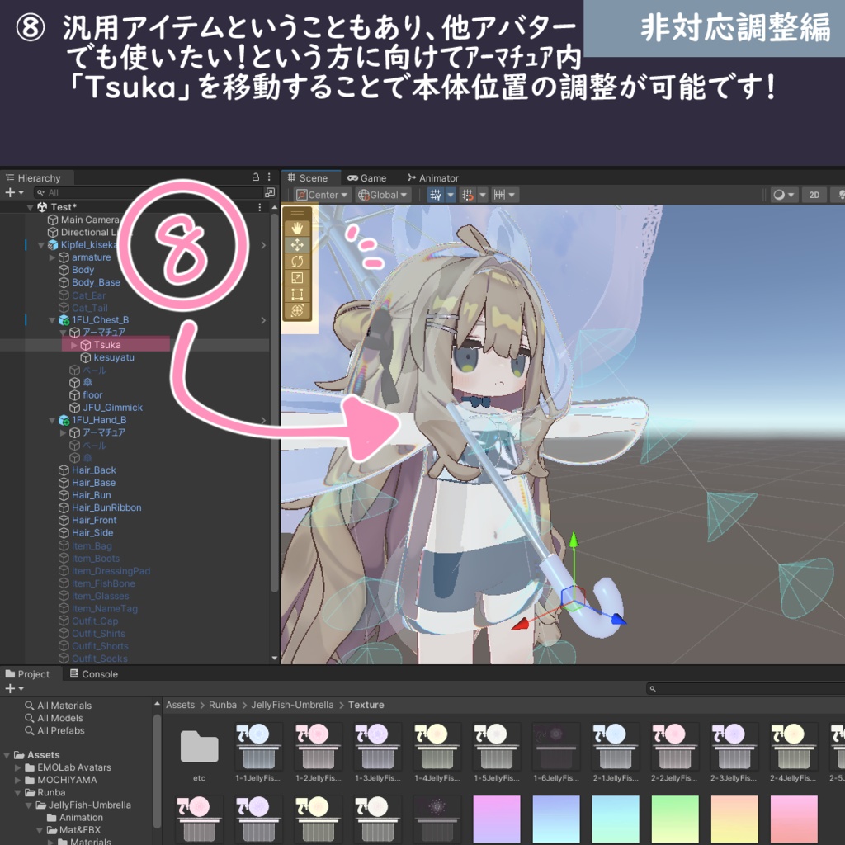The image size is (845, 845).
Task: Select the Tsuka object
Action: 106,345
